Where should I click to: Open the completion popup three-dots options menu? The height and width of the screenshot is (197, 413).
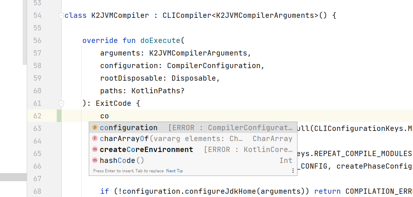[x=293, y=171]
